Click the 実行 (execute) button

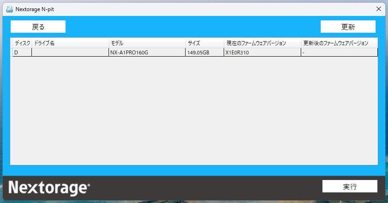349,187
